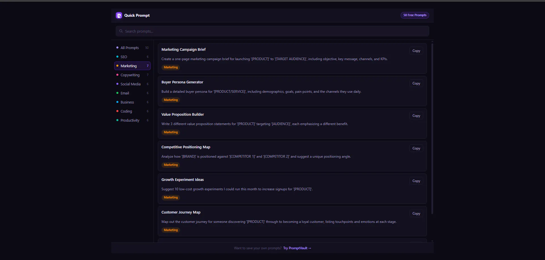The height and width of the screenshot is (260, 545).
Task: Focus the Search prompts field
Action: (x=272, y=31)
